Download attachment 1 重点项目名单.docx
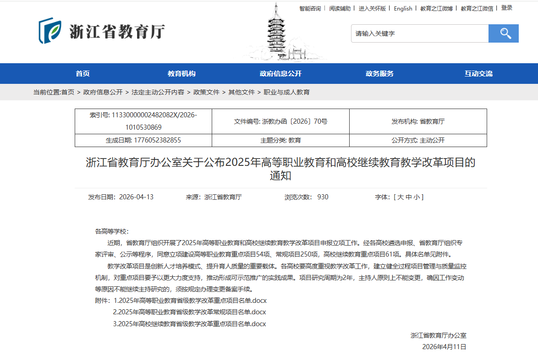 pos(190,301)
